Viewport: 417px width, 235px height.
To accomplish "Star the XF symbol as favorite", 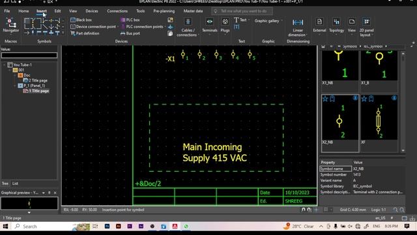I will pos(364,99).
